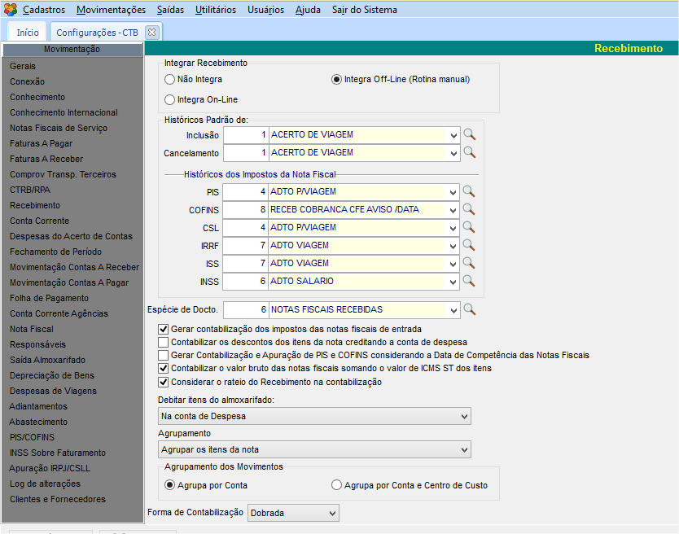Click the INSS code field showing 6
The height and width of the screenshot is (534, 679).
click(x=246, y=282)
